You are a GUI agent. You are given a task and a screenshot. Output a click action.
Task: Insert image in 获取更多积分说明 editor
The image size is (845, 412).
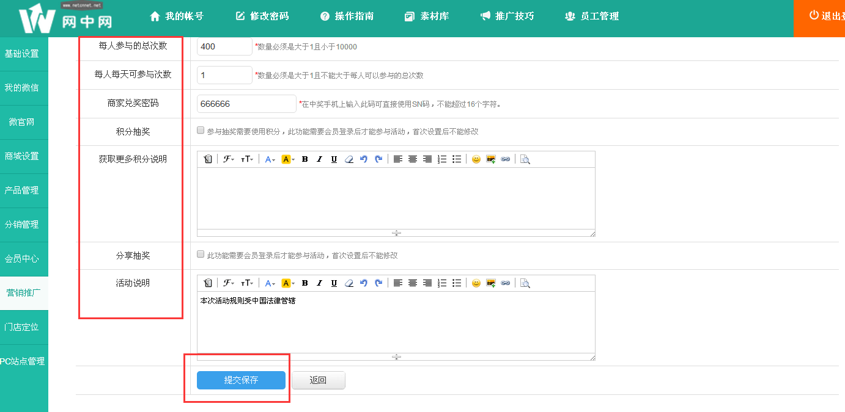click(491, 159)
